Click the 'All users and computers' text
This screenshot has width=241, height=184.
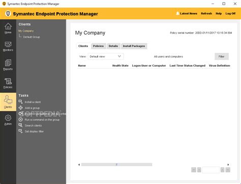(168, 56)
